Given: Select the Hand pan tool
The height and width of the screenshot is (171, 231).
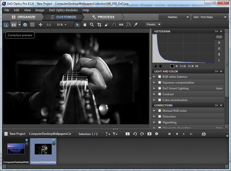Looking at the screenshot, I should pos(84,25).
